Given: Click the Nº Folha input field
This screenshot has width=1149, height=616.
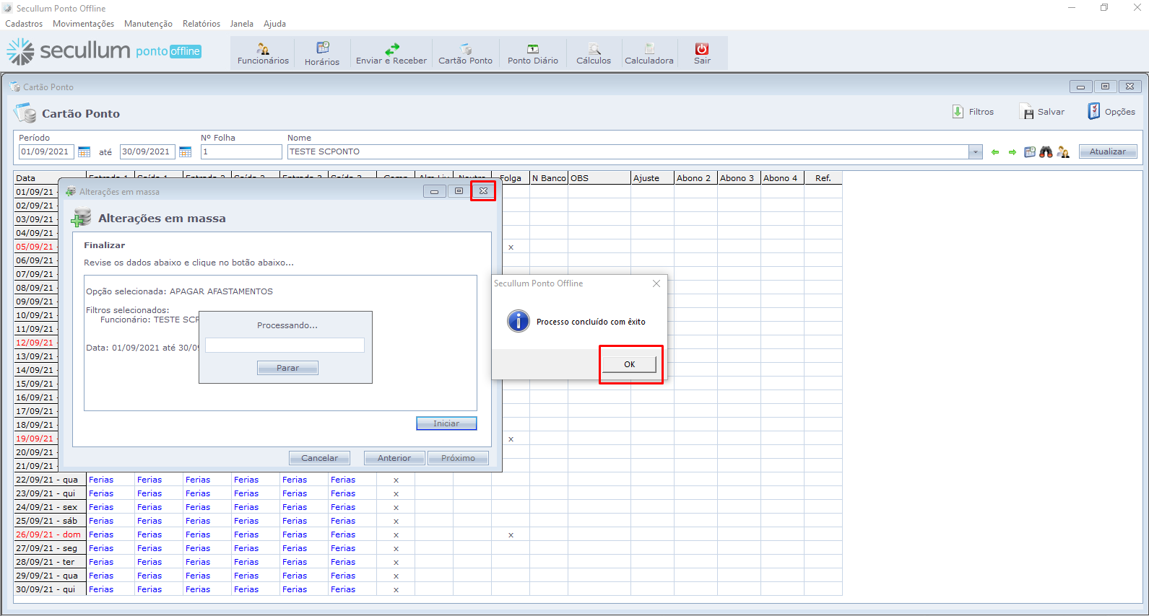Looking at the screenshot, I should pyautogui.click(x=241, y=152).
